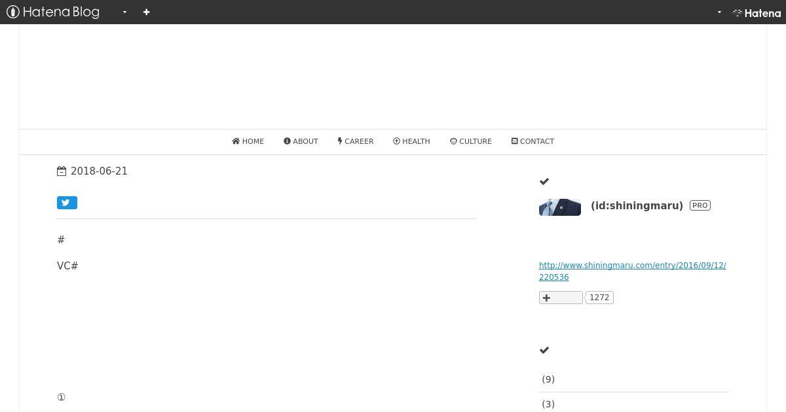Open the id:shiningmaru profile link
The height and width of the screenshot is (412, 786).
(637, 206)
